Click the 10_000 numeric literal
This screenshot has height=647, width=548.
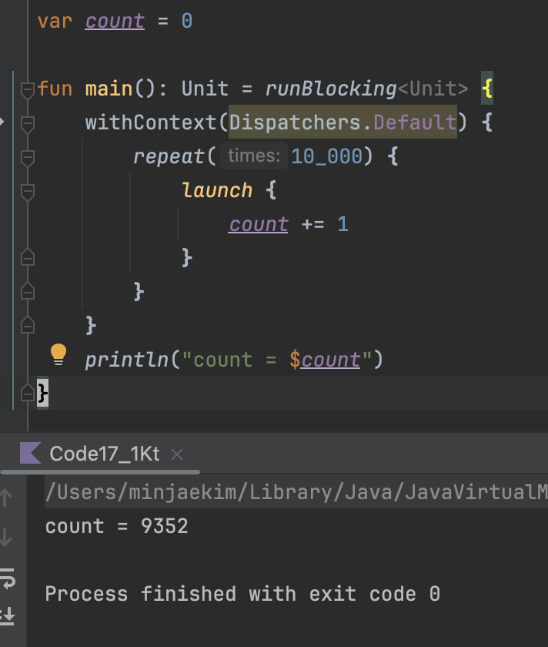pos(327,156)
